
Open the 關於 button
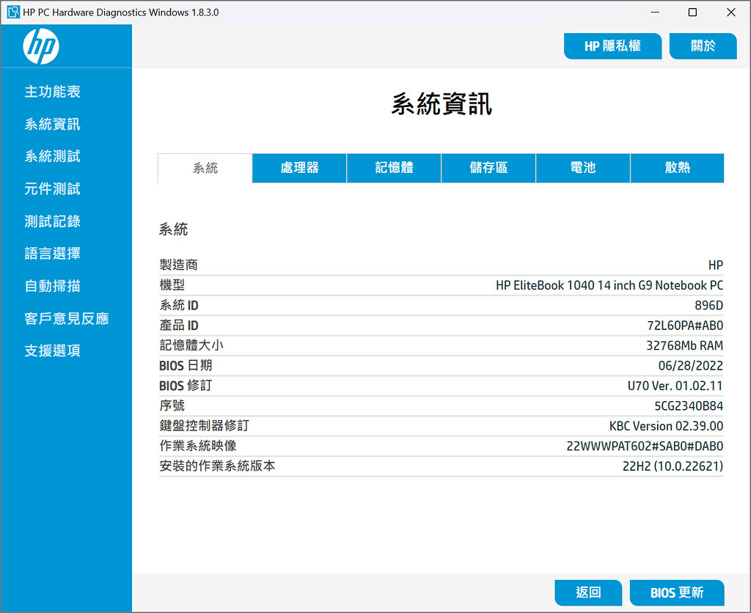703,46
